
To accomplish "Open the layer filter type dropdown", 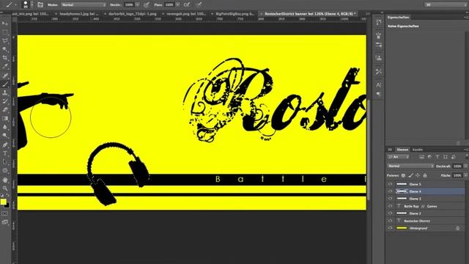I will pyautogui.click(x=398, y=157).
